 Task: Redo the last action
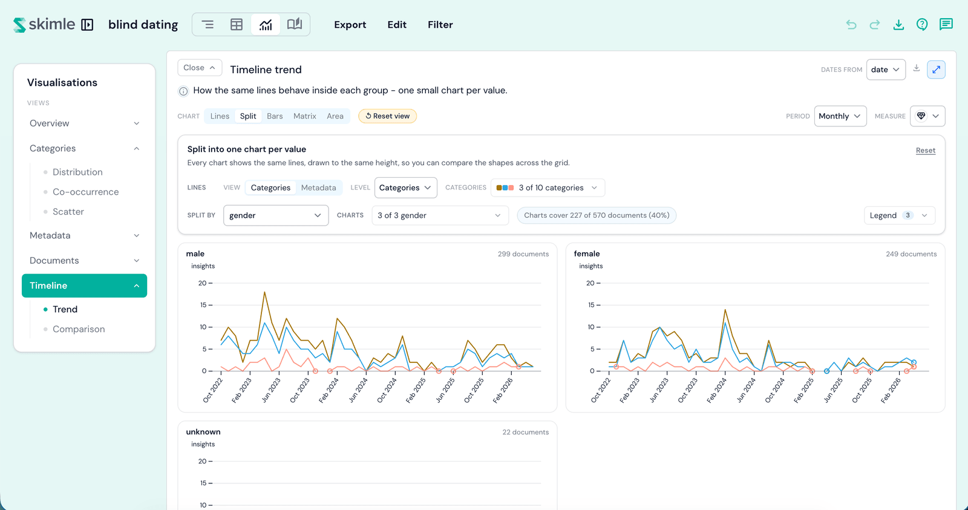click(875, 25)
